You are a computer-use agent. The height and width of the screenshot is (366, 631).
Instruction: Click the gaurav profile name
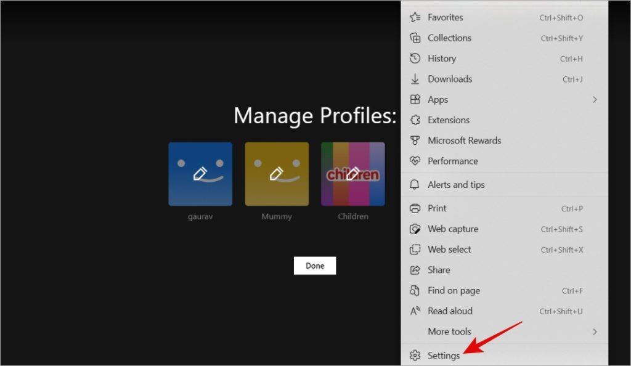point(200,216)
